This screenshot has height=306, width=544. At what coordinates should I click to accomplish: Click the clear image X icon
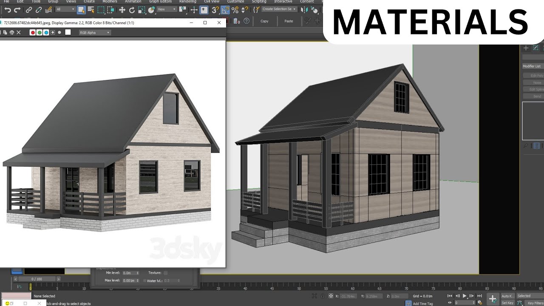tap(18, 33)
